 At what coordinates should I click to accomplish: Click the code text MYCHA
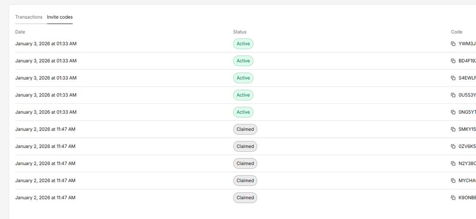pyautogui.click(x=467, y=180)
